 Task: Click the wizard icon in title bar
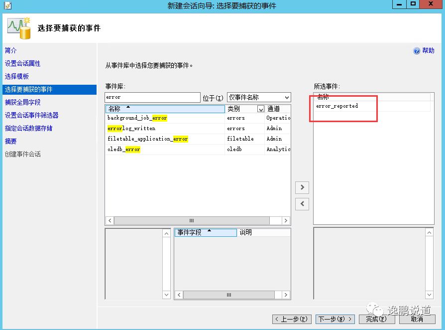click(x=7, y=5)
